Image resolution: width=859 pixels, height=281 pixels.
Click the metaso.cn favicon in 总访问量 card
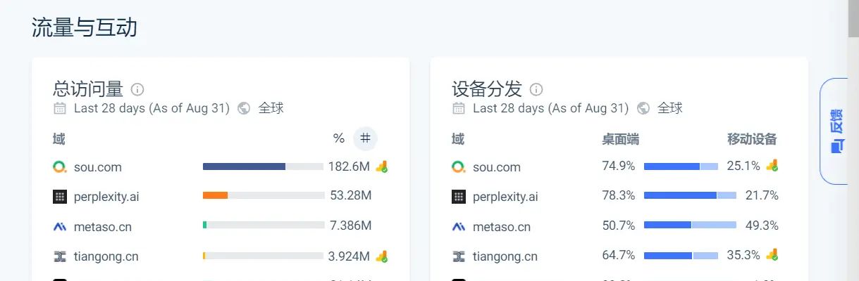click(x=60, y=227)
